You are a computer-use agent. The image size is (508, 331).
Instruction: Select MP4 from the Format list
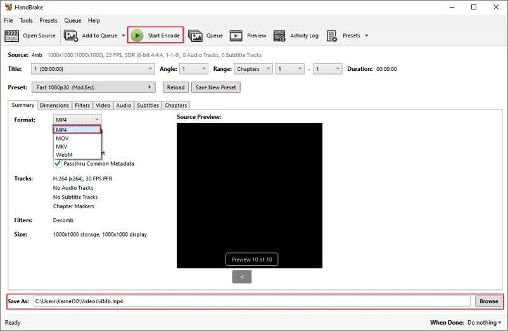(77, 130)
